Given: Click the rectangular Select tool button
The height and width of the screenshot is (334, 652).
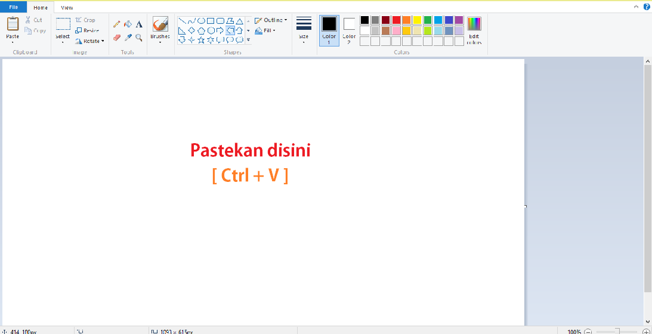Looking at the screenshot, I should 63,24.
